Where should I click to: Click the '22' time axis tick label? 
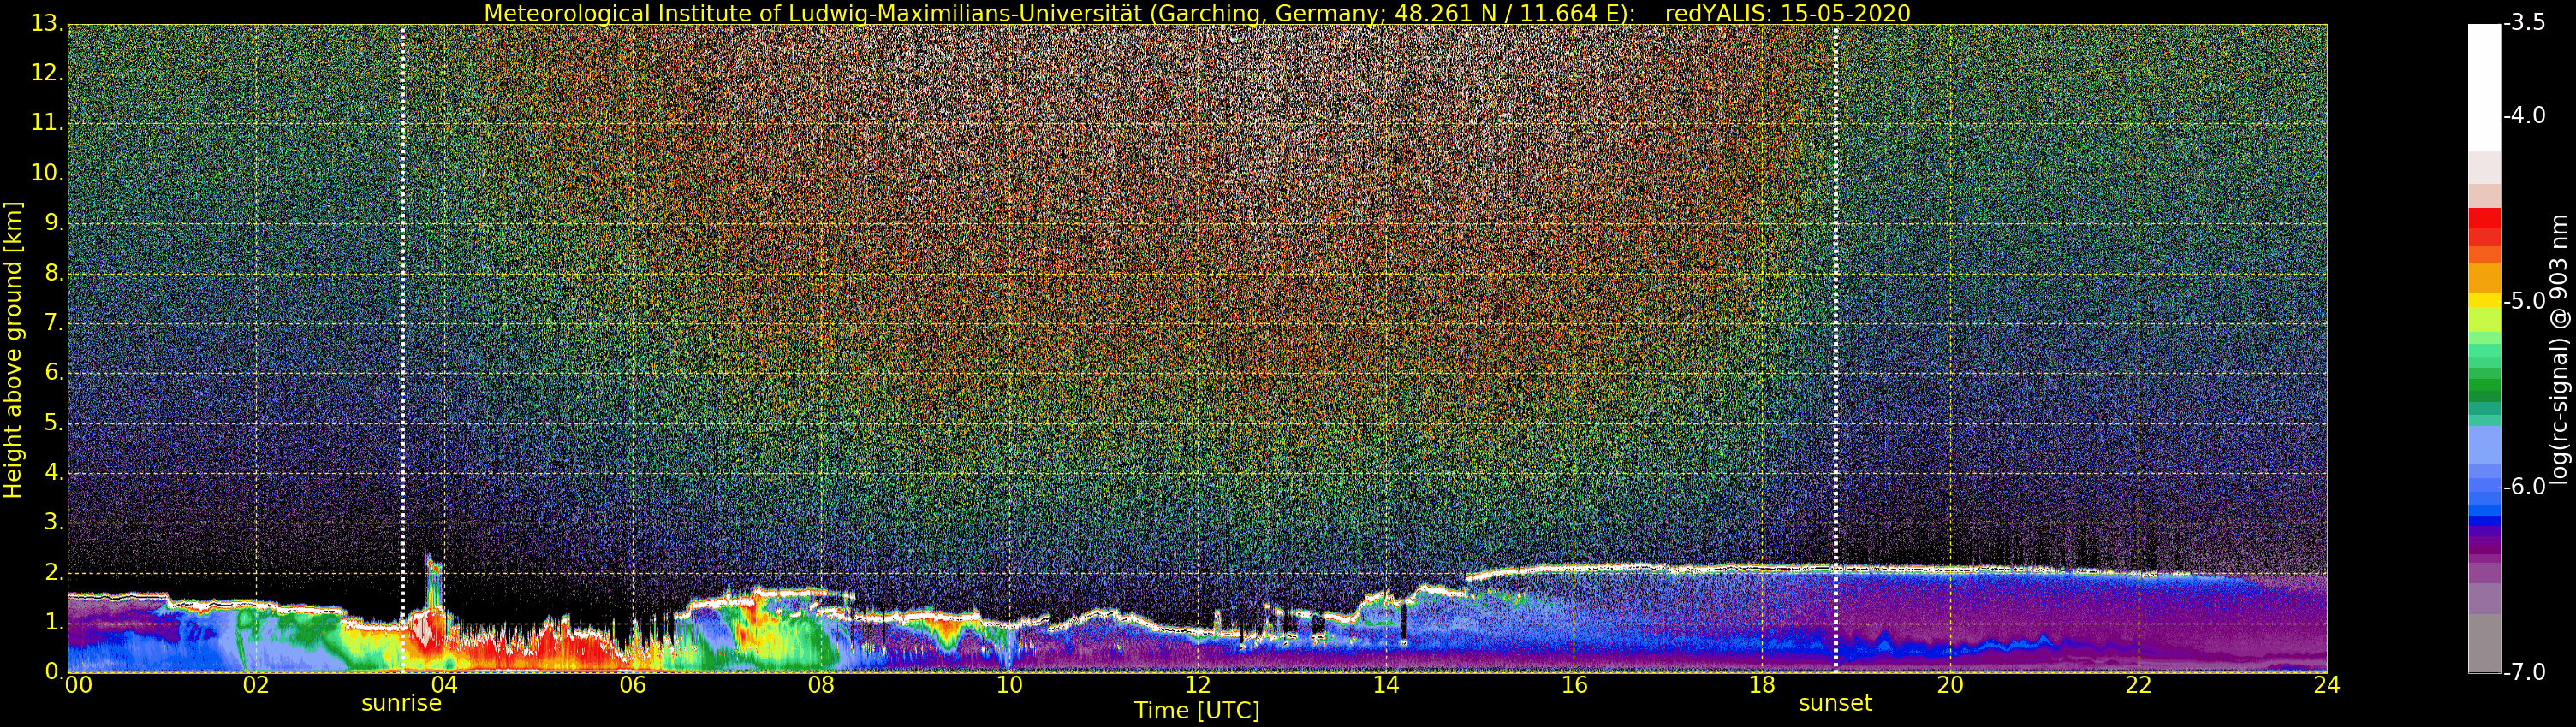[2138, 685]
